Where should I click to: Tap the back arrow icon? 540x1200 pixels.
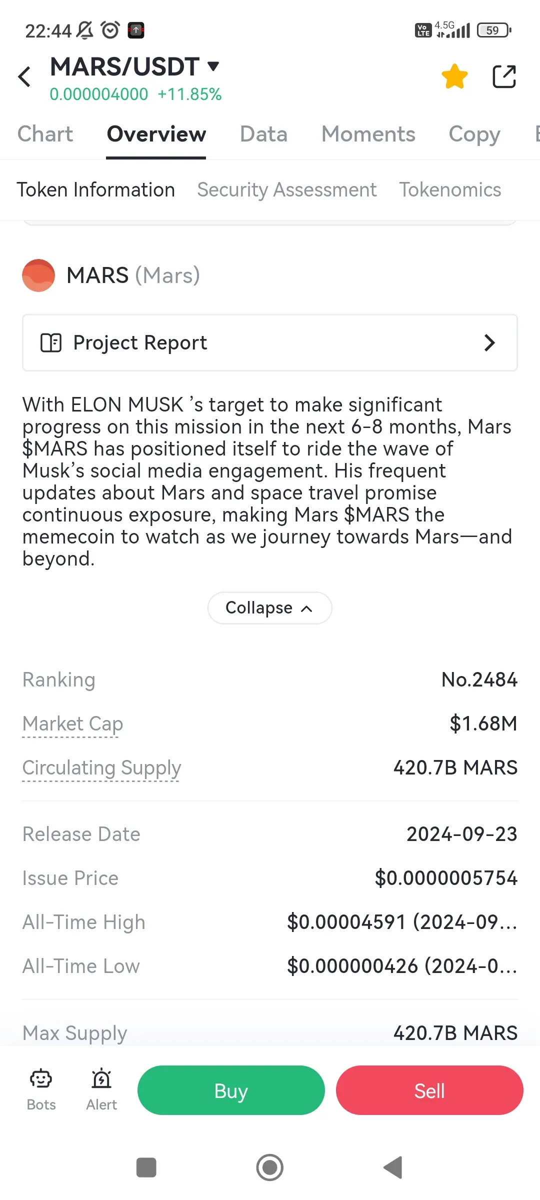pyautogui.click(x=24, y=76)
